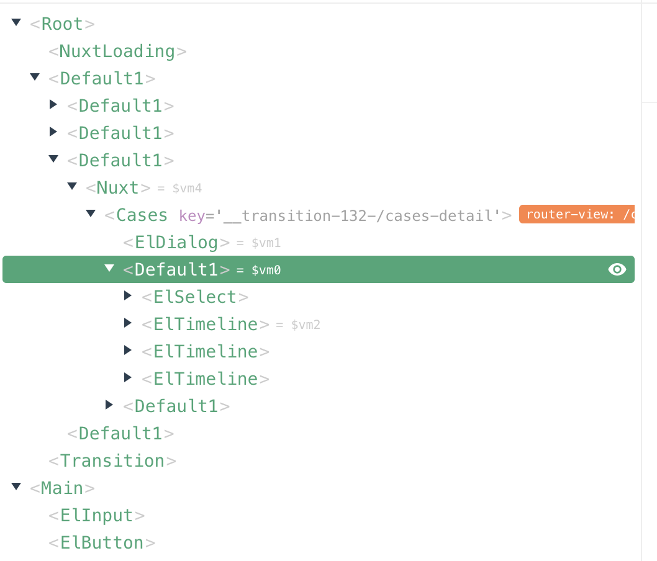Select the Default1 leaf above Transition
This screenshot has width=657, height=561.
tap(120, 433)
